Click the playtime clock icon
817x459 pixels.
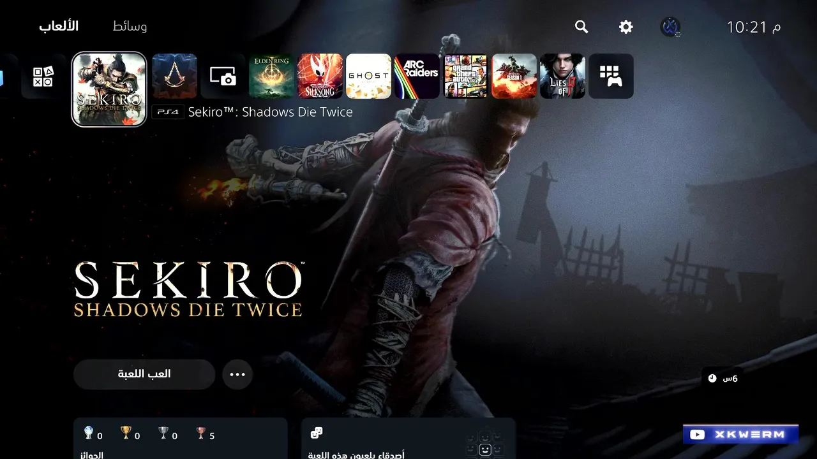coord(712,379)
